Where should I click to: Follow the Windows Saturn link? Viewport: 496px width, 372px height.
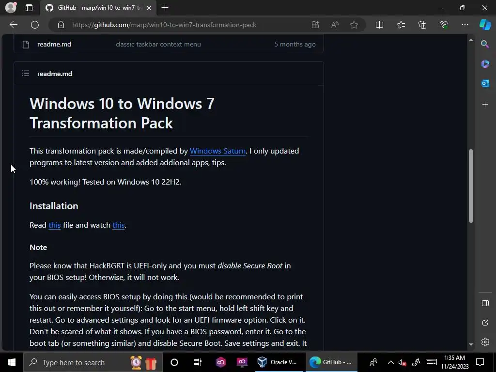click(x=217, y=151)
